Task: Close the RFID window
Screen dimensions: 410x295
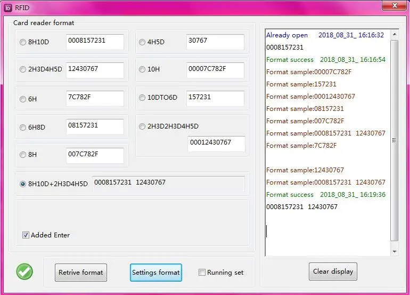Action: pyautogui.click(x=395, y=5)
